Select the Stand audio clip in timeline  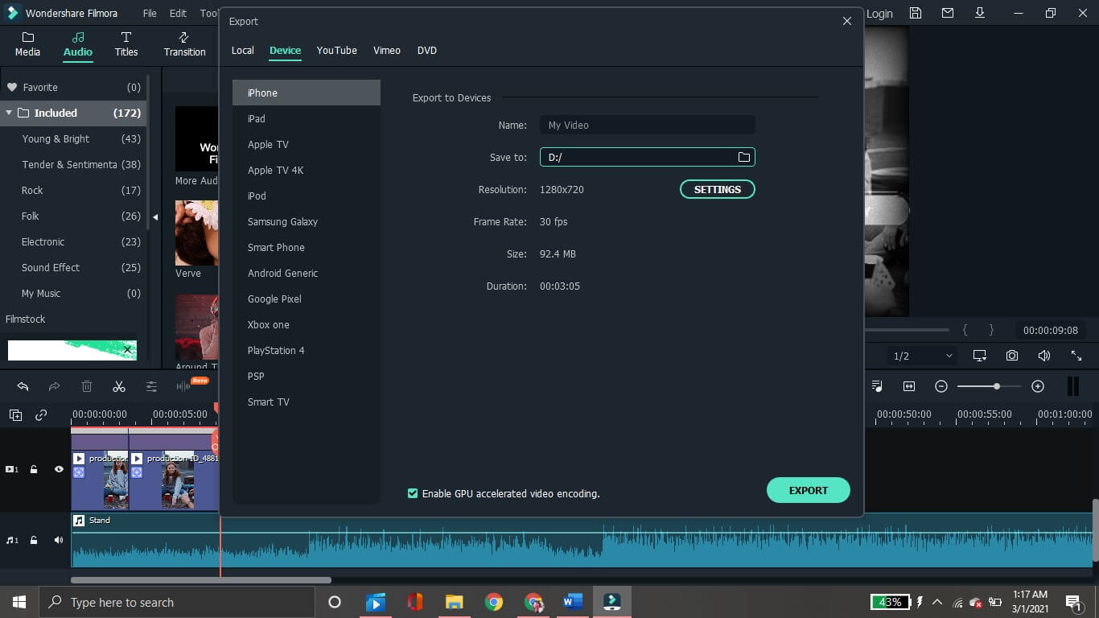pos(581,540)
